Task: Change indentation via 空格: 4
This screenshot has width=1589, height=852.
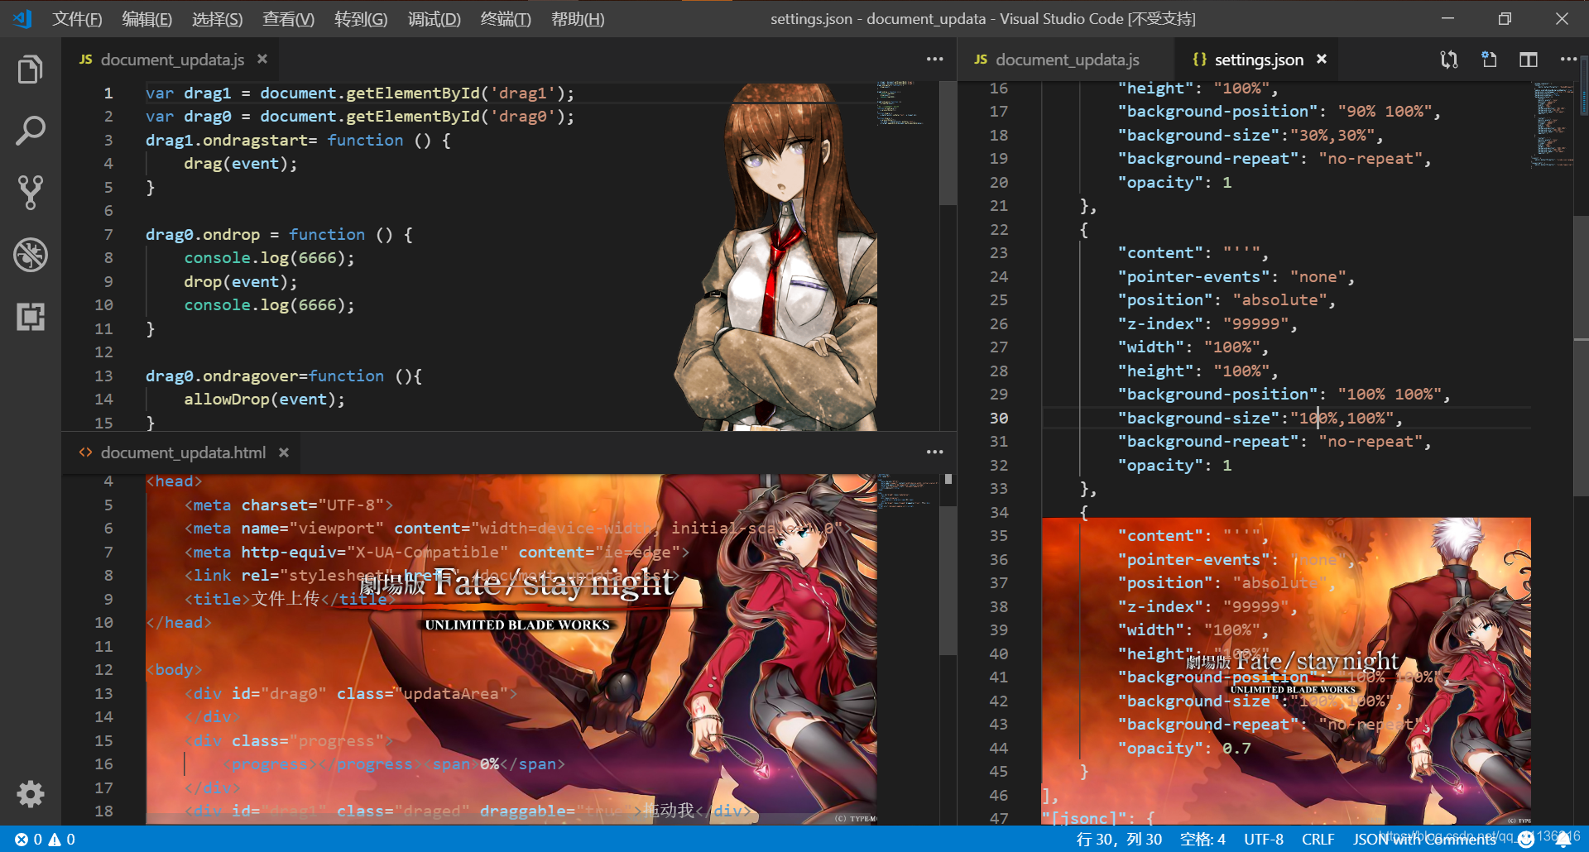Action: 1203,839
